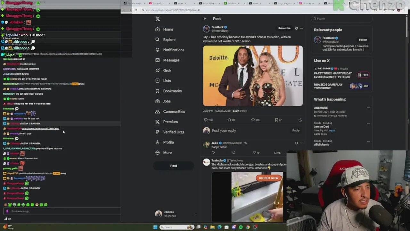
Task: Reload the browser page
Action: [x=135, y=10]
